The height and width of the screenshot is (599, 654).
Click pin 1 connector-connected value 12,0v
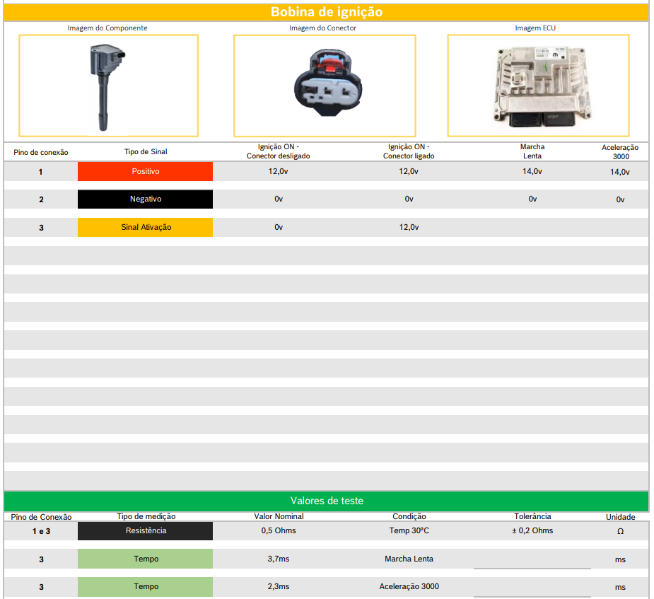[409, 171]
